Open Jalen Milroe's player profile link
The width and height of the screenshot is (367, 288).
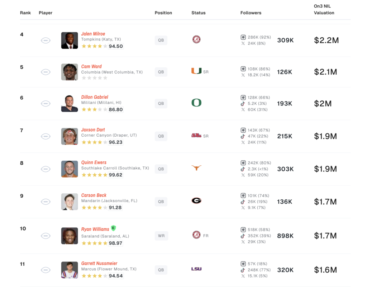[x=93, y=34]
